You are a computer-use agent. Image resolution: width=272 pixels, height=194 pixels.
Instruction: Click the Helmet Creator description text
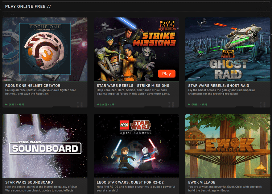[40, 92]
